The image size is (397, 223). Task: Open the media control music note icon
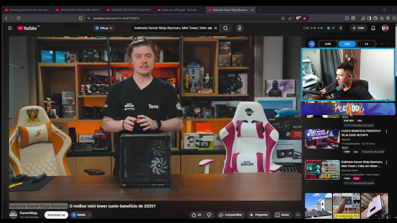[x=363, y=18]
